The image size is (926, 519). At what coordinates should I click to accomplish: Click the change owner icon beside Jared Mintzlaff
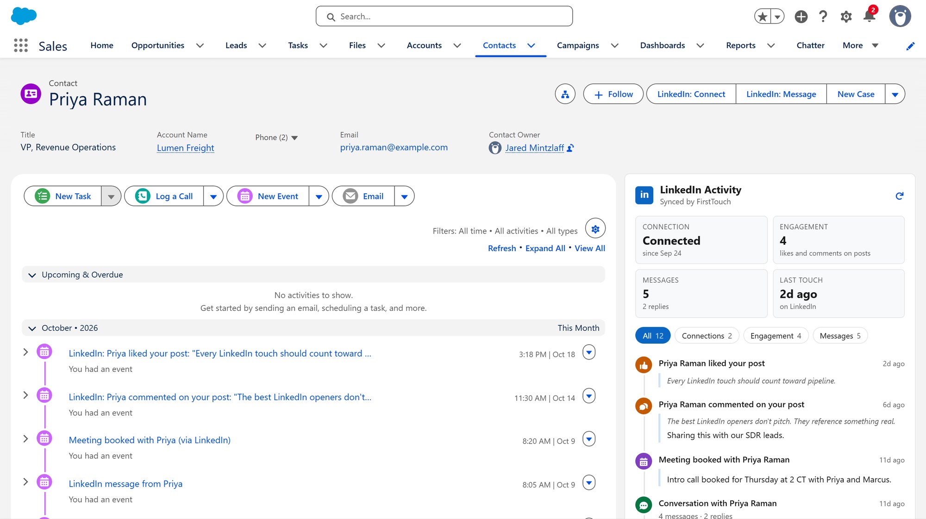570,148
